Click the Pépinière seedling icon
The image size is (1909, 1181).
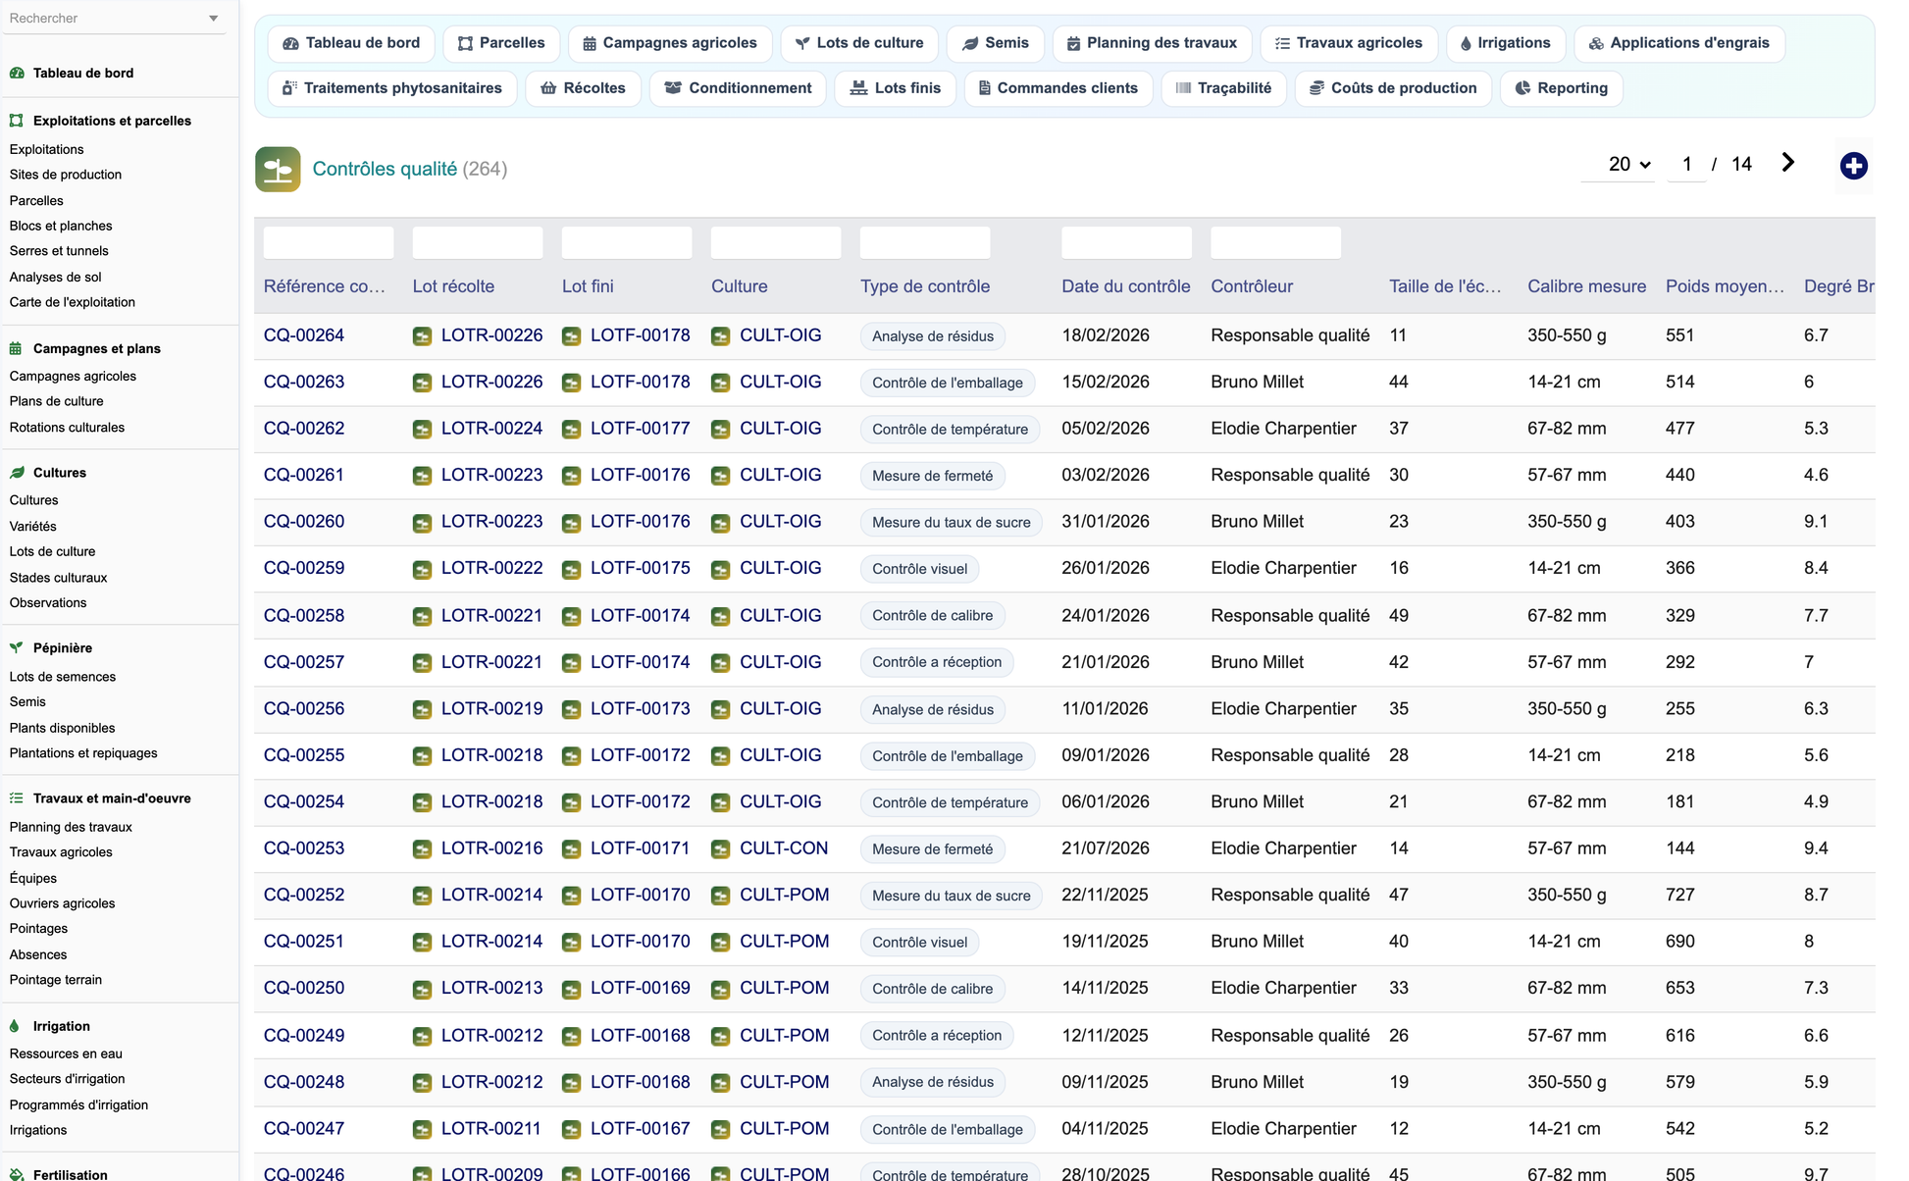(x=17, y=648)
